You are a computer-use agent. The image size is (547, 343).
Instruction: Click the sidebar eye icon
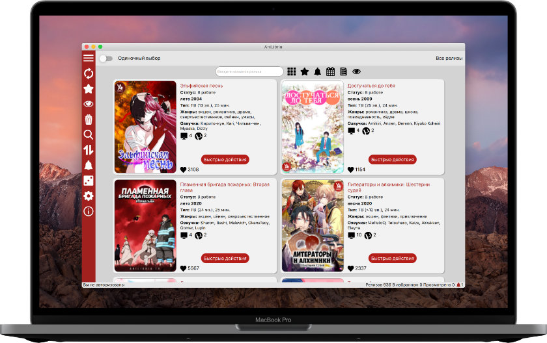(x=89, y=104)
